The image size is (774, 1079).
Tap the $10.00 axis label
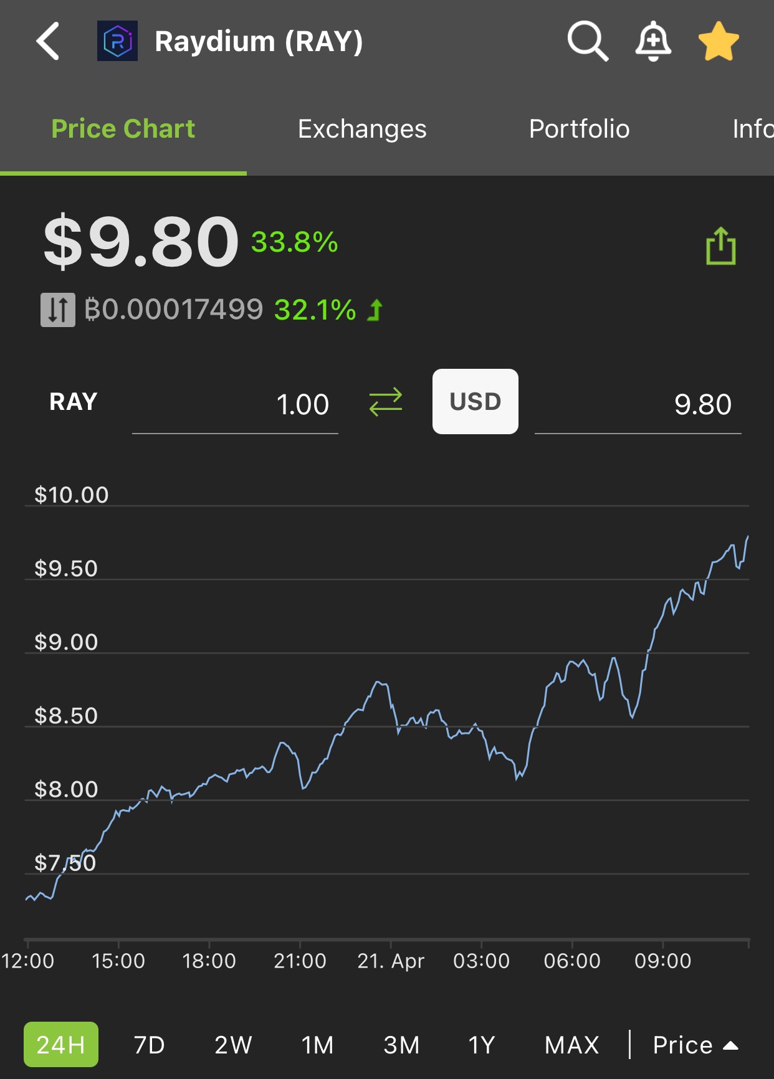click(x=72, y=495)
